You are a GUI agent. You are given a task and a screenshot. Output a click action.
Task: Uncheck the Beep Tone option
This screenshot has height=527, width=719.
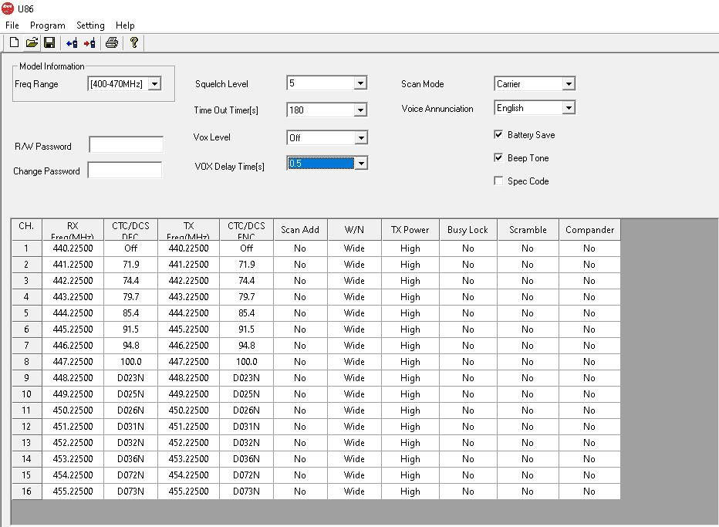click(498, 157)
